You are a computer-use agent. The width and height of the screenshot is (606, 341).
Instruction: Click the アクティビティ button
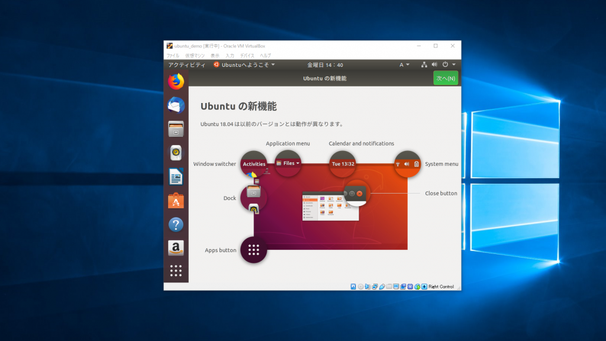pos(186,65)
